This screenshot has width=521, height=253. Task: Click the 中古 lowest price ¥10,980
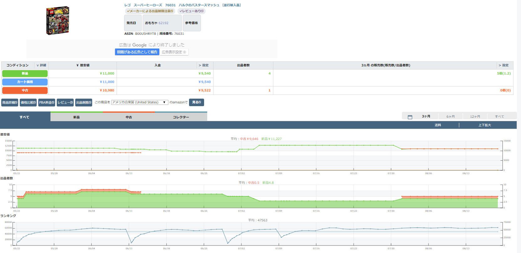(107, 90)
